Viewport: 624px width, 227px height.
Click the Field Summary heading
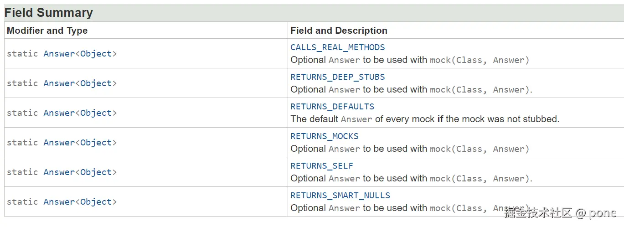[x=49, y=13]
